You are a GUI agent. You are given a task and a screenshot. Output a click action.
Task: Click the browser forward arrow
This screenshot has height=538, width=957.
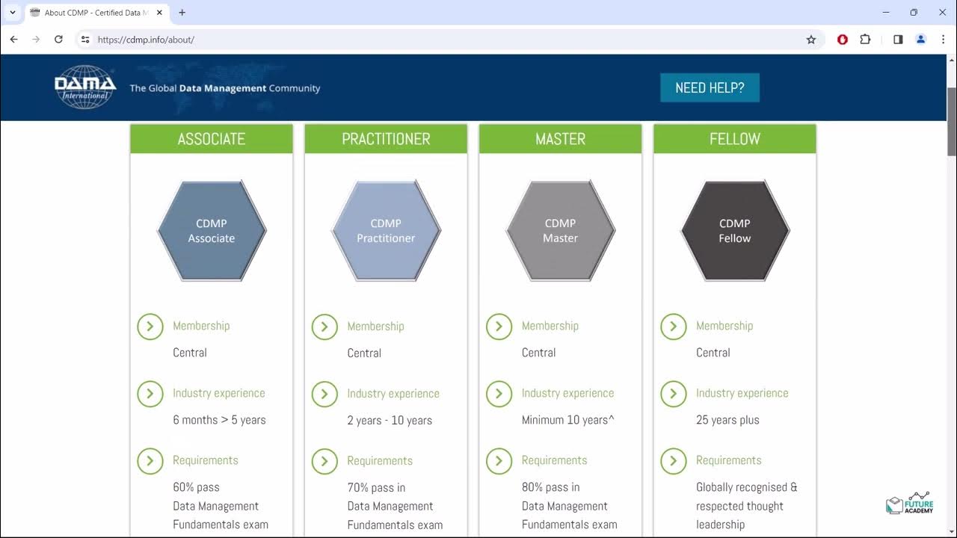point(36,40)
